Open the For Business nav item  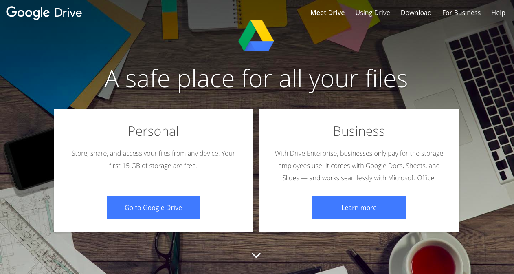[x=461, y=13]
